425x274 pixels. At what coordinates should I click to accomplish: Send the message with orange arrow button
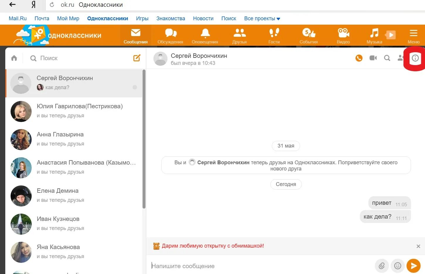(x=414, y=266)
